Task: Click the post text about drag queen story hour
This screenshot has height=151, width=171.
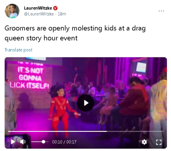Action: click(x=75, y=33)
